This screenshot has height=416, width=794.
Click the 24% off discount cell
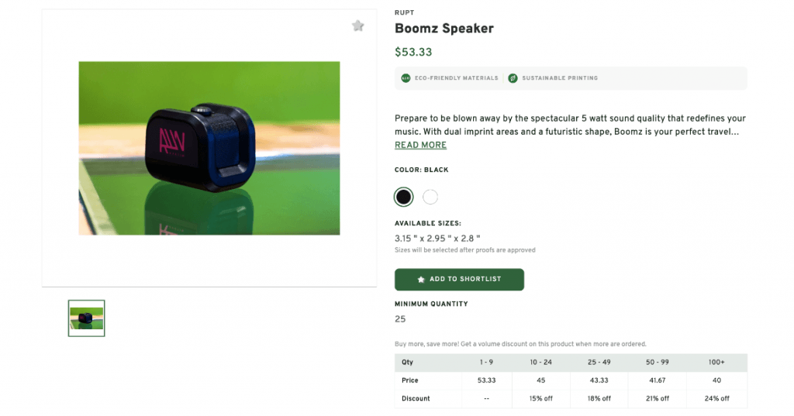716,398
